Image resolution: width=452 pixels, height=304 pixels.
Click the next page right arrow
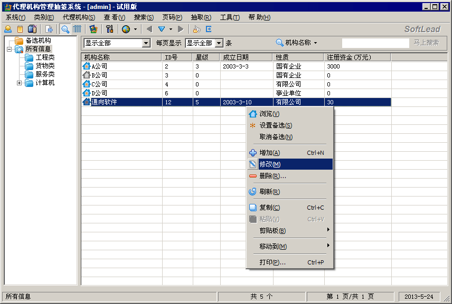(x=181, y=29)
